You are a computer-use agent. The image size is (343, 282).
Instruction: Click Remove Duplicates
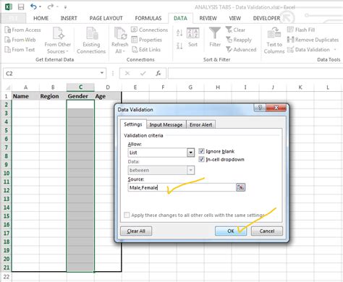coord(313,40)
